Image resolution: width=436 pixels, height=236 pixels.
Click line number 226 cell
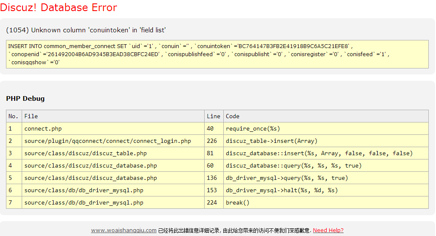point(214,141)
